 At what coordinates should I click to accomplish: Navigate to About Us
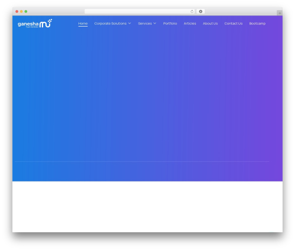pyautogui.click(x=210, y=24)
